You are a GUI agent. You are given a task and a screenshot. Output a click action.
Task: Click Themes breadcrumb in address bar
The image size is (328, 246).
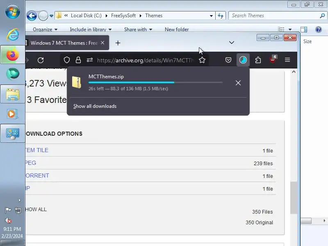[x=154, y=16]
